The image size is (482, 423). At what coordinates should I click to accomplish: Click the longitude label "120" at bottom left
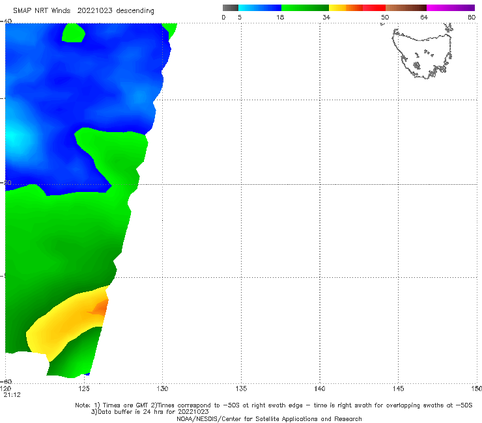pyautogui.click(x=6, y=389)
